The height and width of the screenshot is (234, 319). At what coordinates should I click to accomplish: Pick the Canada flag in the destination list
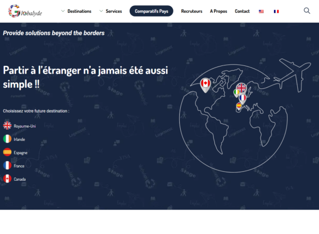[7, 179]
